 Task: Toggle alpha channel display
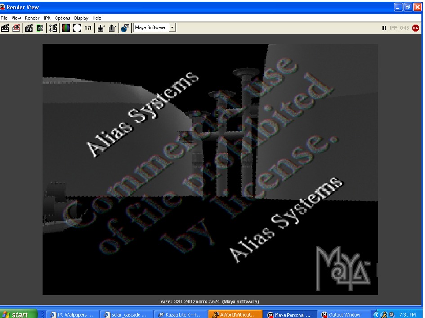click(x=76, y=27)
